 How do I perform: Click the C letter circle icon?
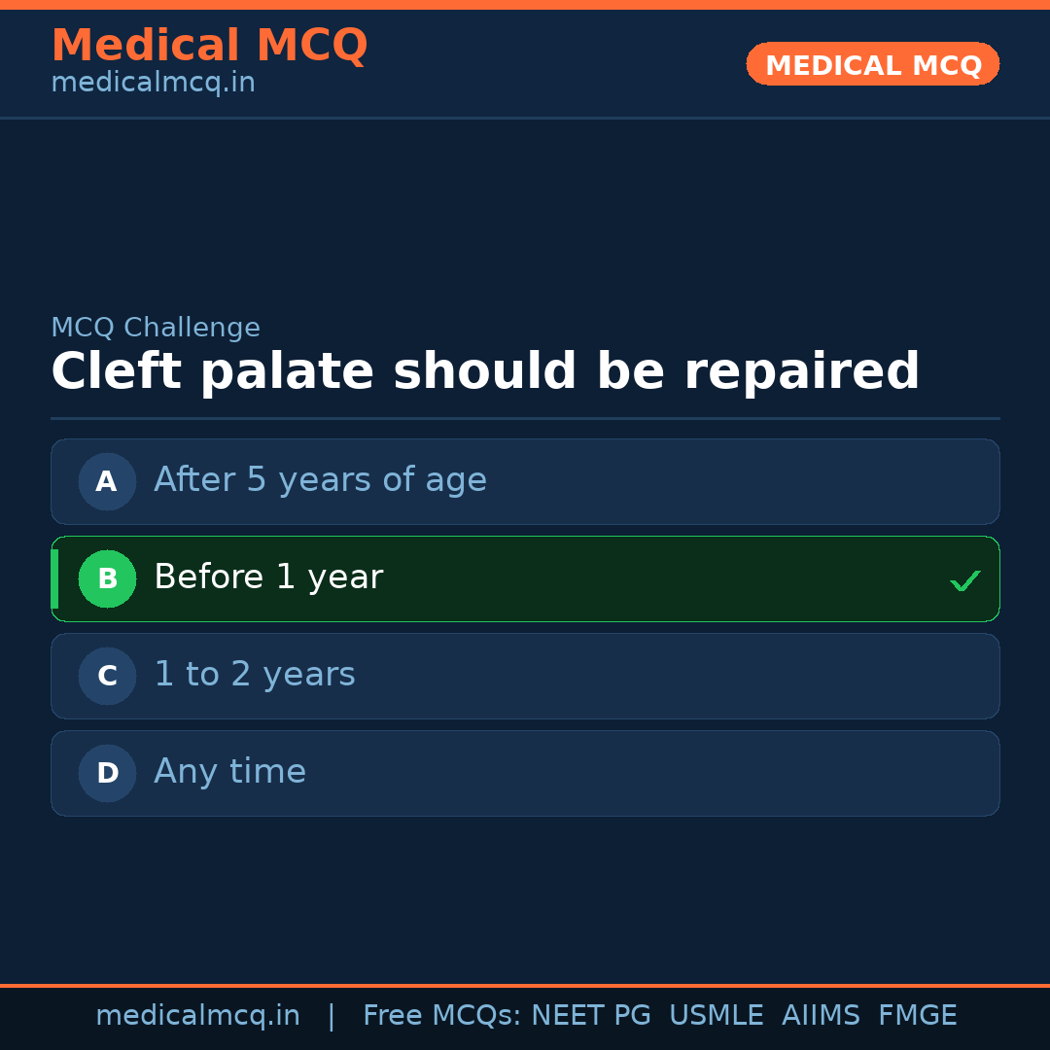tap(107, 676)
